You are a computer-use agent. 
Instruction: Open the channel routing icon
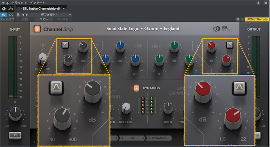pyautogui.click(x=11, y=9)
